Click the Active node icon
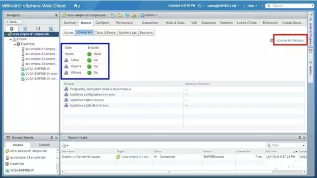Viewport: 317px width, 178px height. pos(66,60)
